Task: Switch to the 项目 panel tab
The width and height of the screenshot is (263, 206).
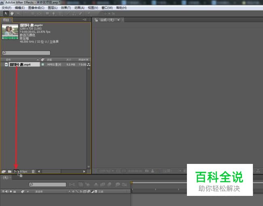Action: [6, 20]
